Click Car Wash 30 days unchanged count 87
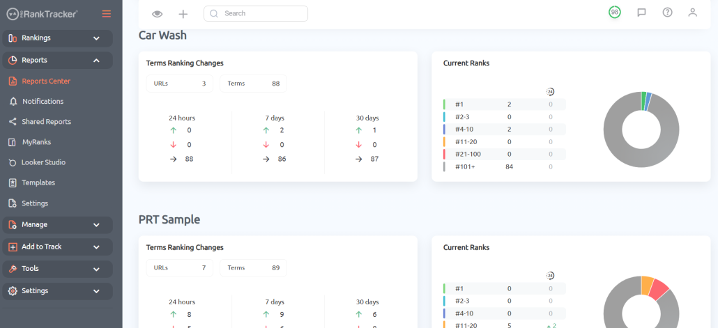Viewport: 718px width, 328px height. click(x=374, y=159)
